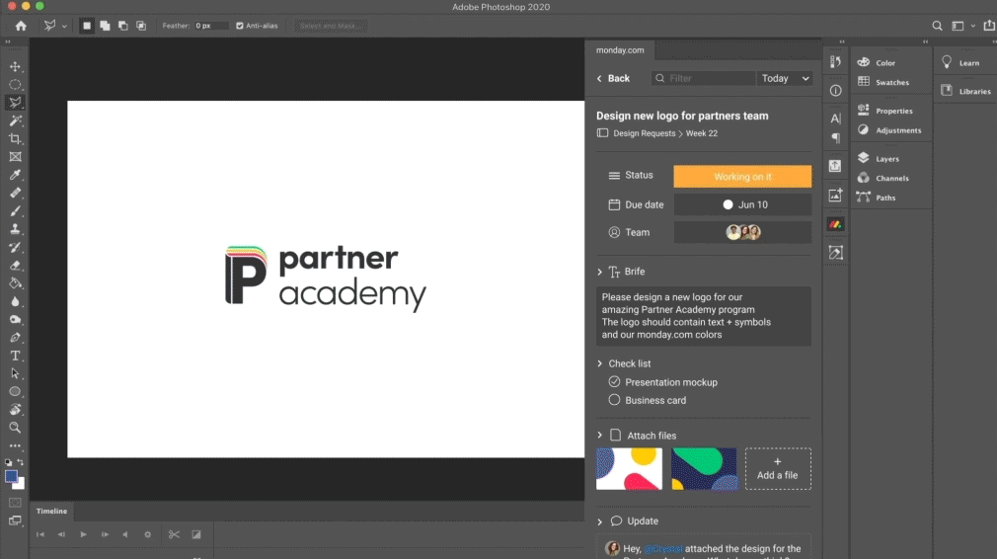
Task: Click Add a file button
Action: [x=778, y=469]
